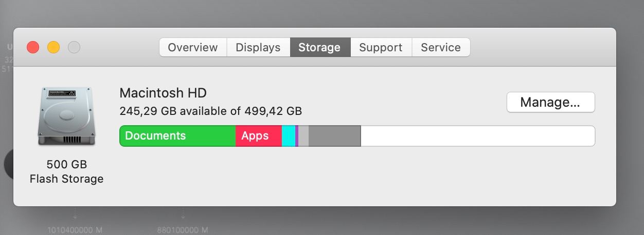Minimize the window with the yellow button

coord(53,47)
